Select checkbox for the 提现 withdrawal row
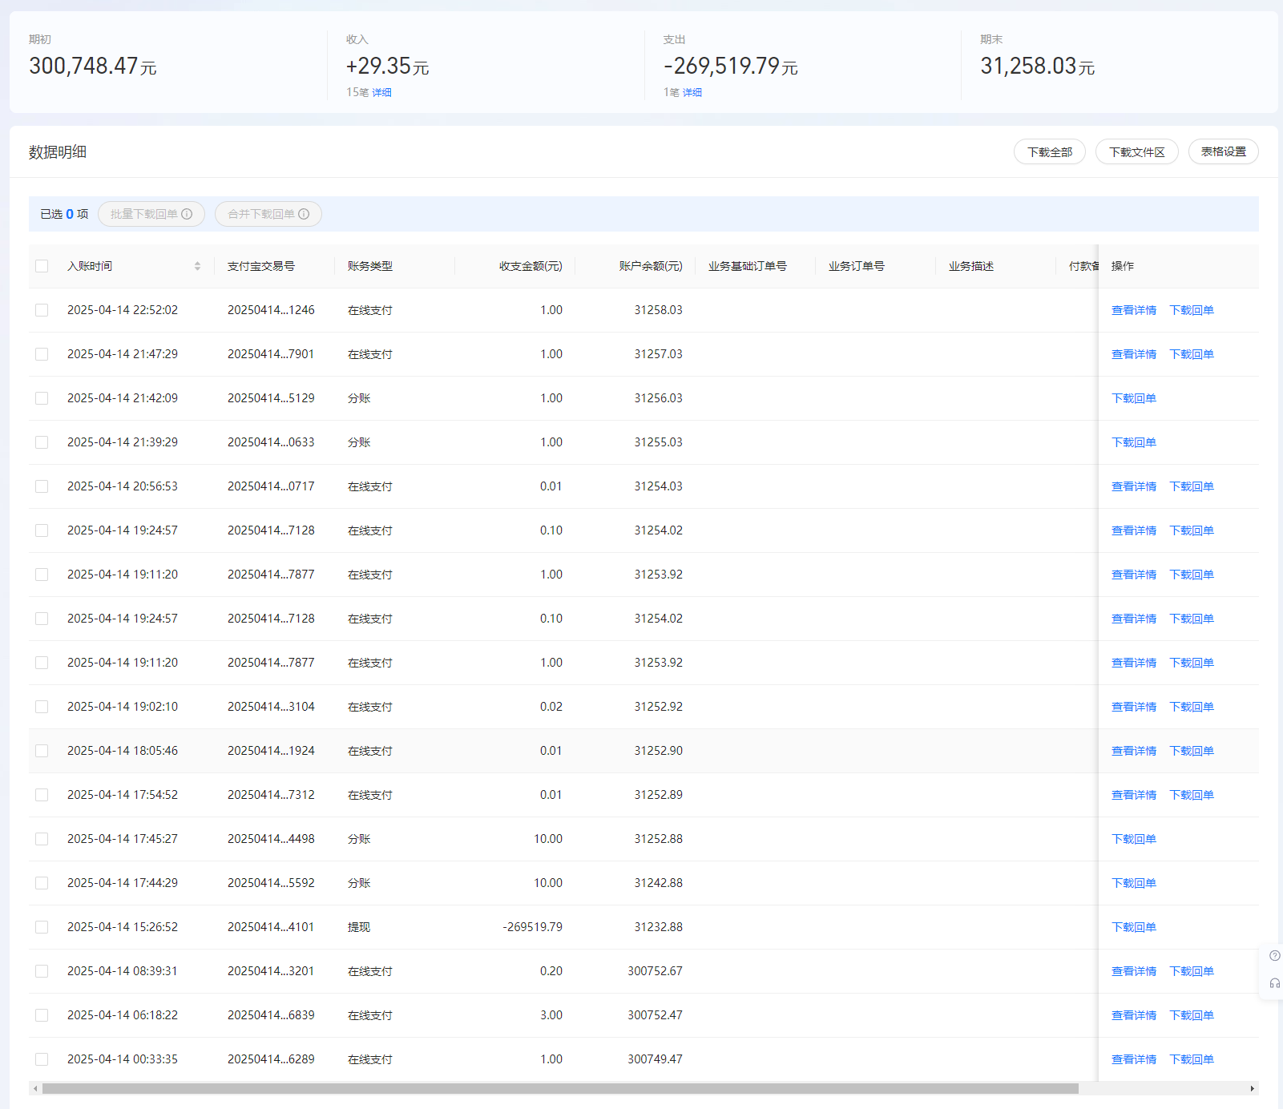This screenshot has height=1109, width=1283. pos(42,927)
